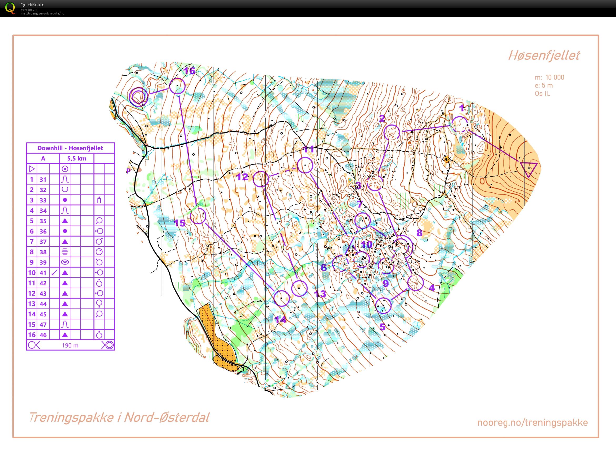
Task: Open the nooreg.no/treningspakke link
Action: [532, 422]
